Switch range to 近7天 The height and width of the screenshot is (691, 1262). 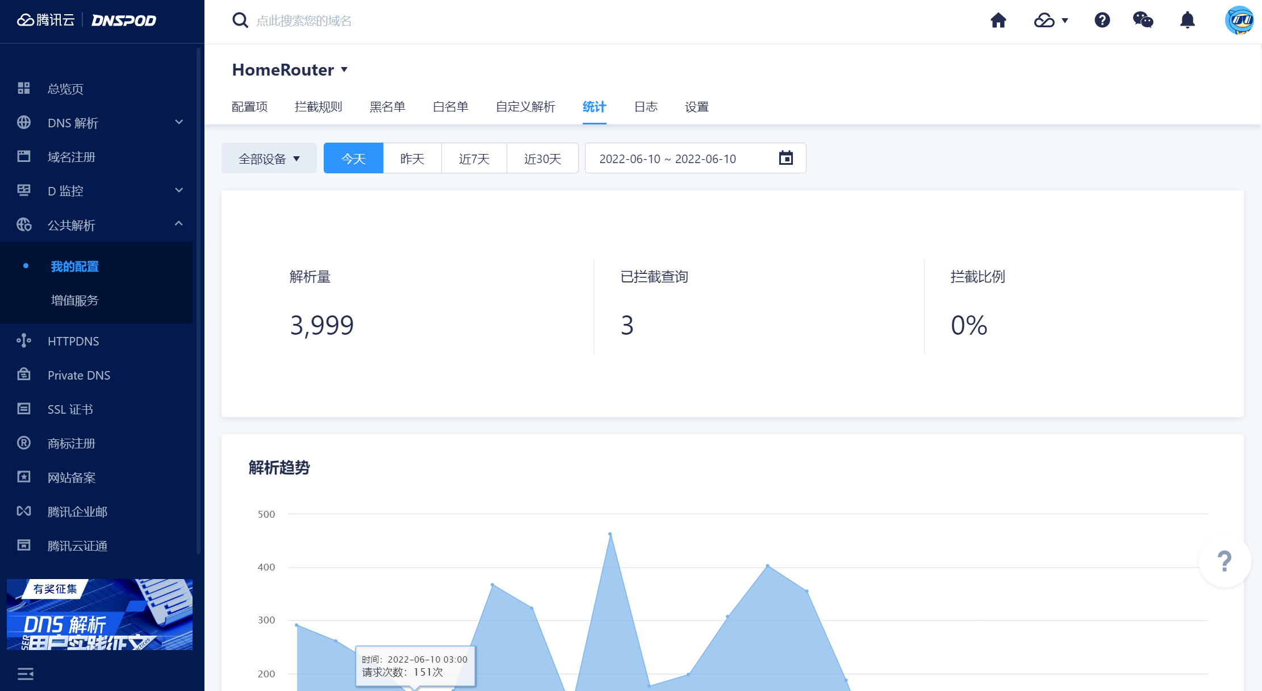474,159
